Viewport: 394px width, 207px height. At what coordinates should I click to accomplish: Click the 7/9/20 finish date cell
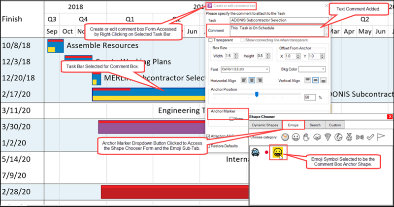(14, 175)
